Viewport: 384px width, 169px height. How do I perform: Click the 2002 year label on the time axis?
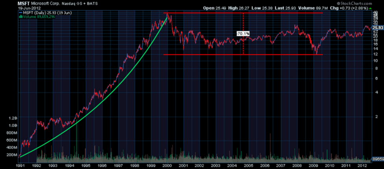point(200,166)
